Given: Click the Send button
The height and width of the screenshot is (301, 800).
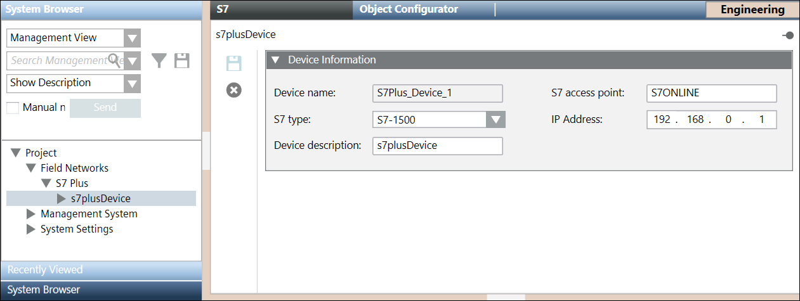Looking at the screenshot, I should 105,108.
